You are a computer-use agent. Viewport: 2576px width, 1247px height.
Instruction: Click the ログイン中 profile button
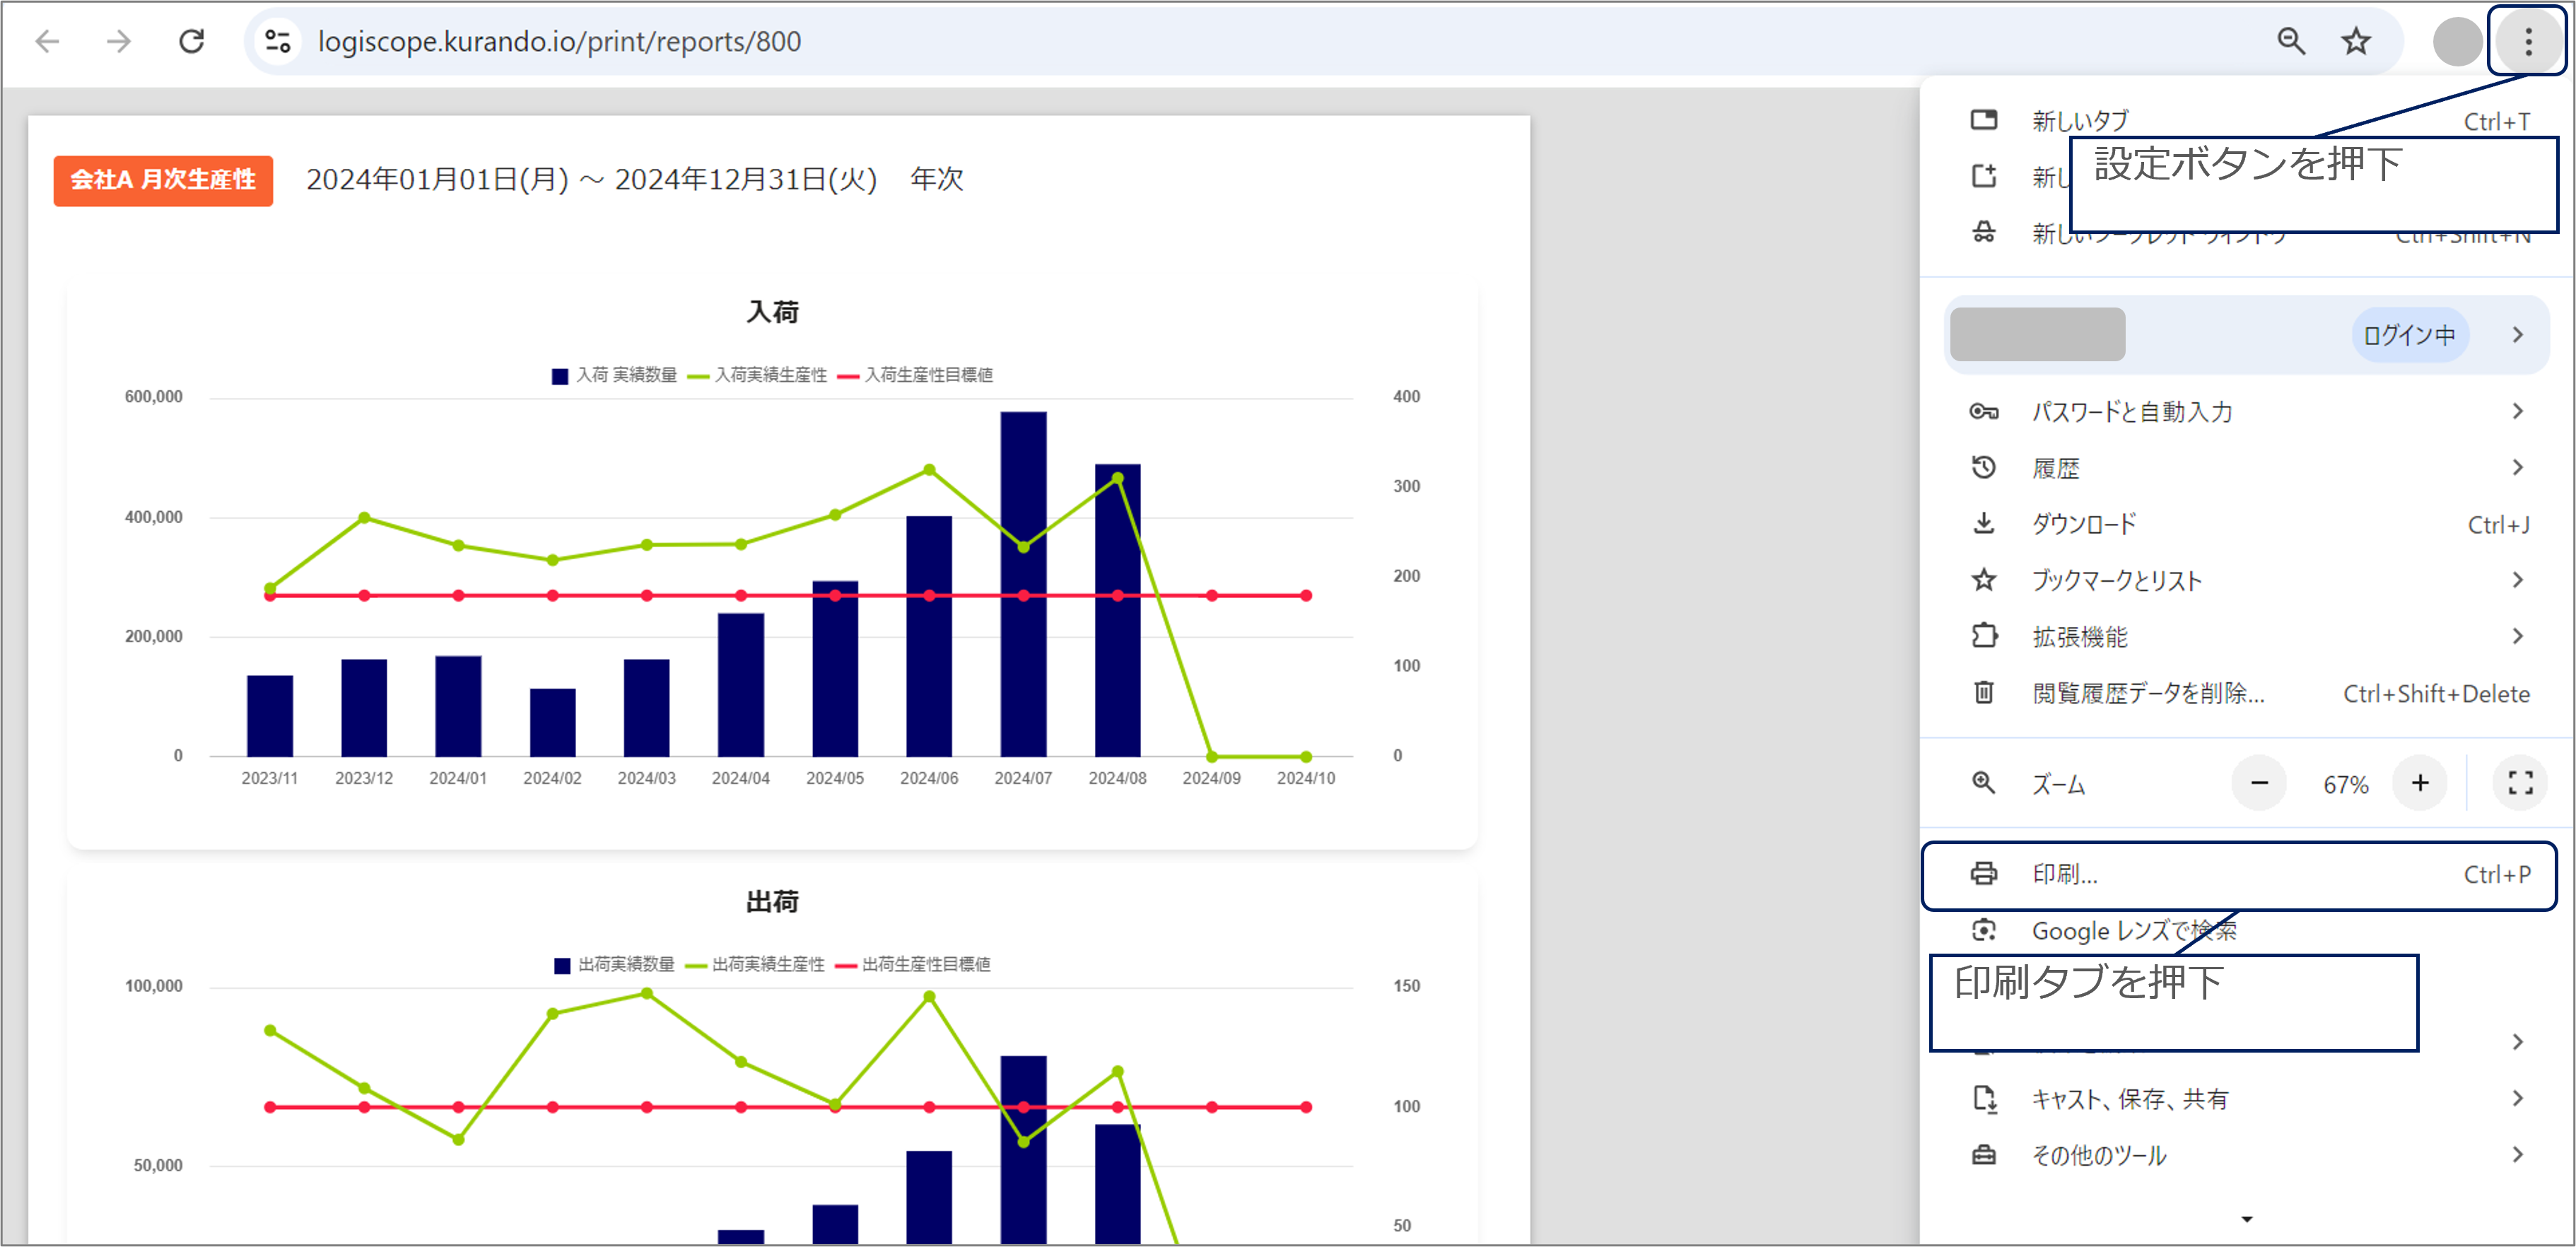(x=2409, y=335)
